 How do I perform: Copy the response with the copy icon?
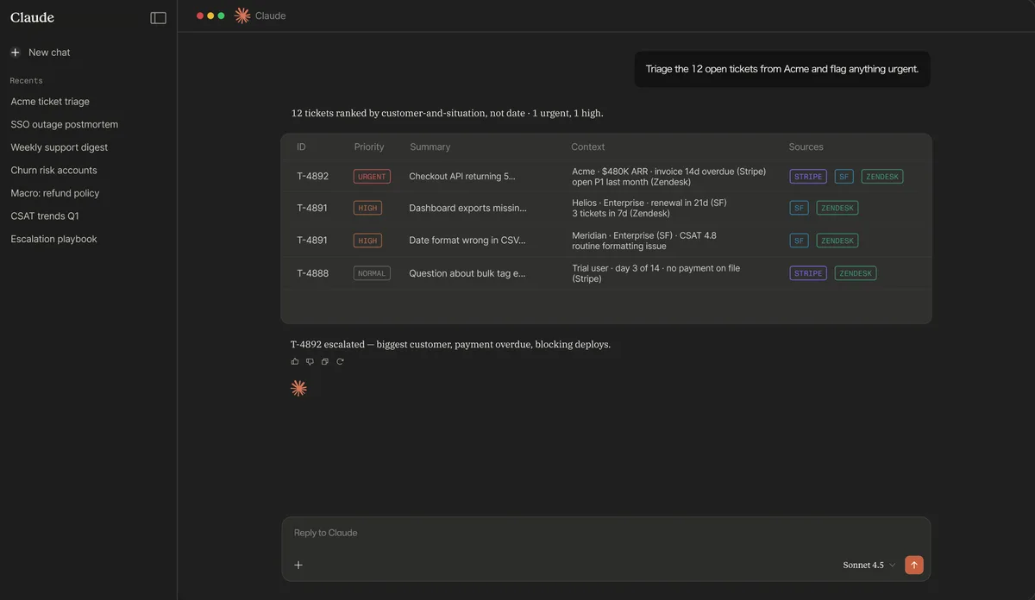[x=325, y=361]
